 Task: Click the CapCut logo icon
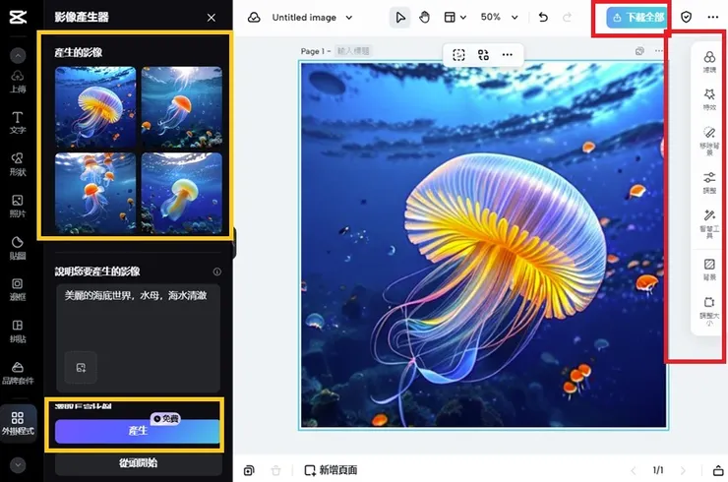(x=18, y=17)
